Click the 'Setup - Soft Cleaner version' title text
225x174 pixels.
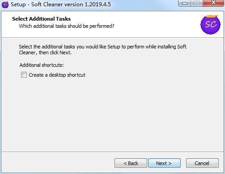click(x=47, y=4)
